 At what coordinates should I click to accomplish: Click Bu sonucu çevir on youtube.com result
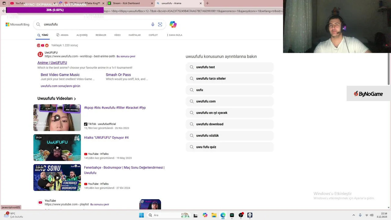100,204
